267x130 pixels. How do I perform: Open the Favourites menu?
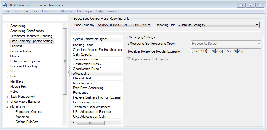(x=21, y=11)
